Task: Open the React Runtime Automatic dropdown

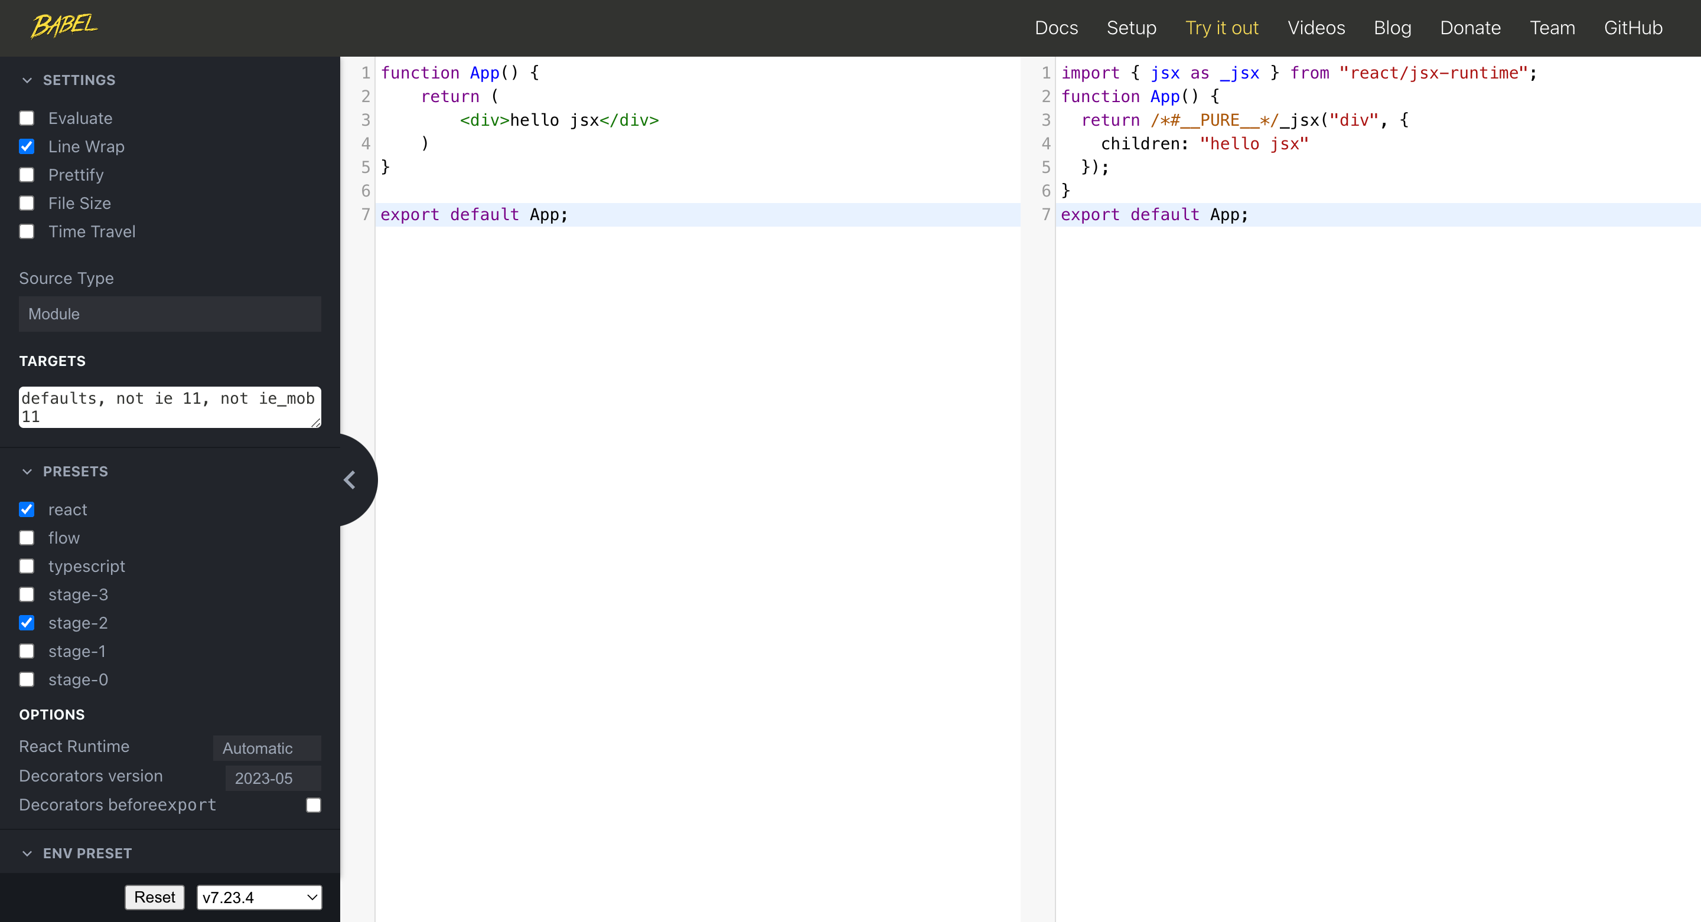Action: (267, 748)
